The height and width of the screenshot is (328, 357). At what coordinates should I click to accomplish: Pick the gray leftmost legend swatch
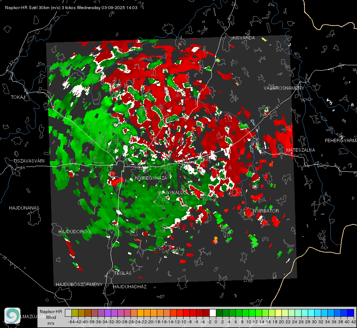68,313
